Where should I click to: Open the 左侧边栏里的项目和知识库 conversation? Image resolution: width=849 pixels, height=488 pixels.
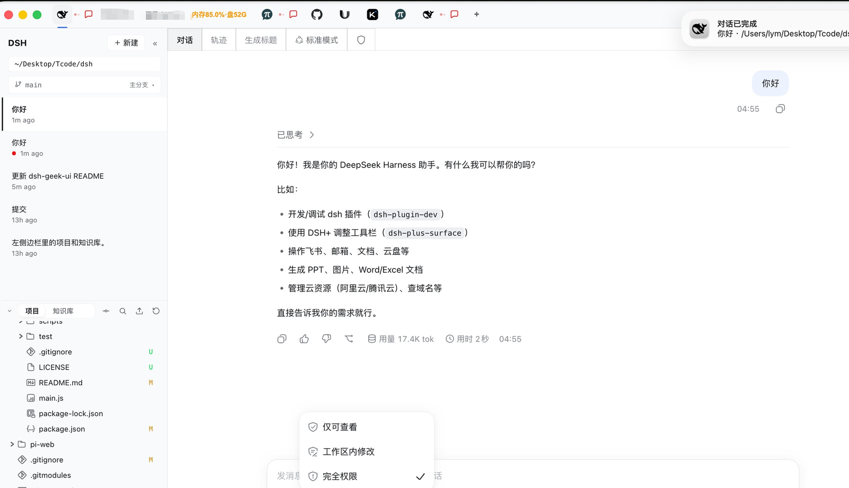[84, 247]
